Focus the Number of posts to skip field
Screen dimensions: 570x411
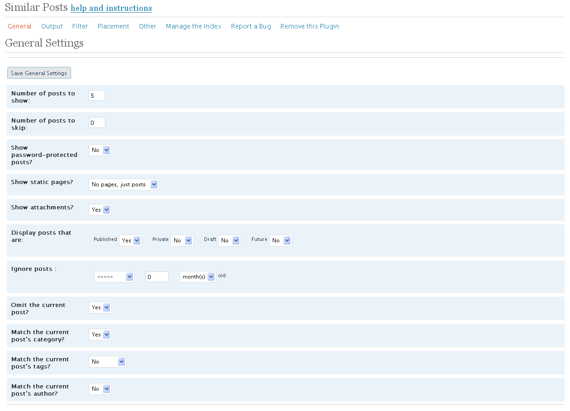point(97,123)
